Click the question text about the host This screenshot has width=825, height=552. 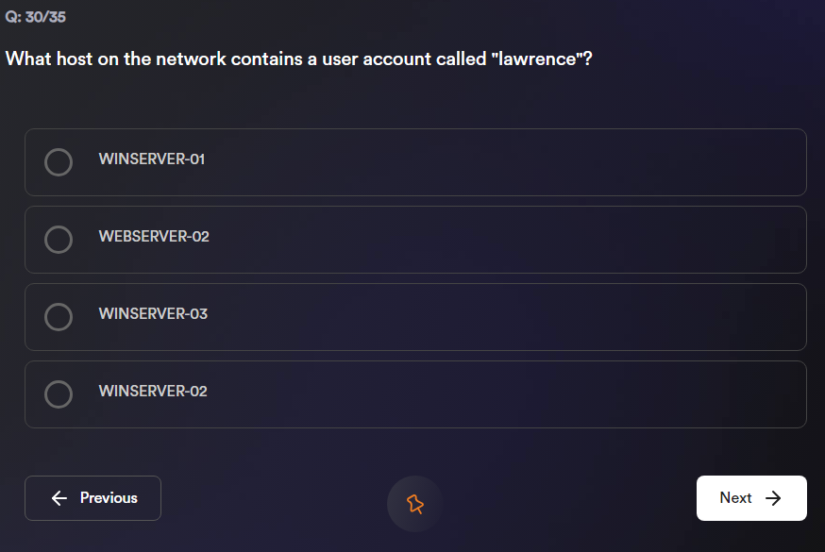[x=236, y=59]
